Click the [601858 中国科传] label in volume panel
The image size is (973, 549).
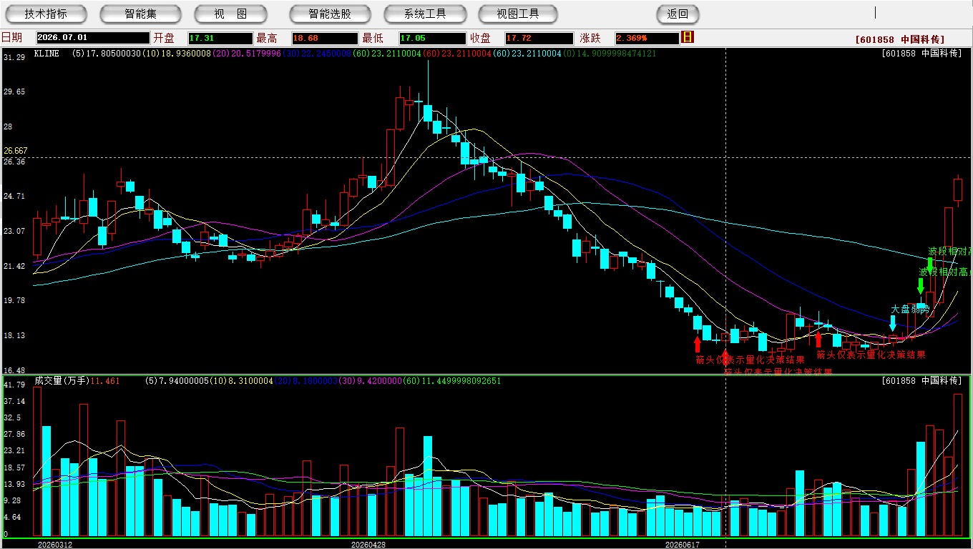click(922, 381)
